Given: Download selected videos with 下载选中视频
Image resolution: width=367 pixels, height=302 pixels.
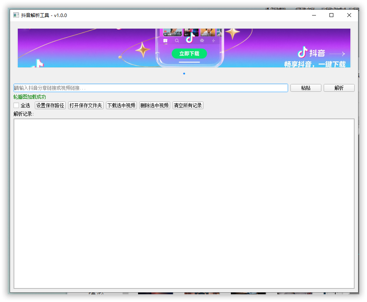Looking at the screenshot, I should (x=121, y=105).
